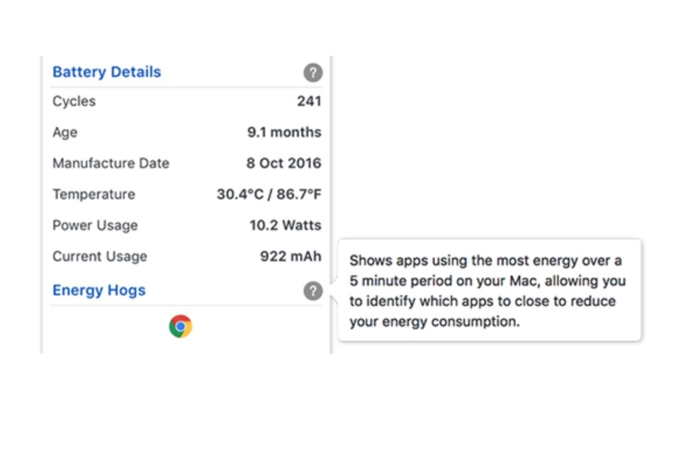Click the 241 cycles value
Viewport: 681px width, 455px height.
[x=309, y=101]
